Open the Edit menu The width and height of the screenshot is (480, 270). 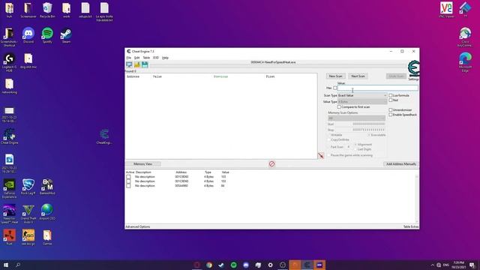(136, 58)
